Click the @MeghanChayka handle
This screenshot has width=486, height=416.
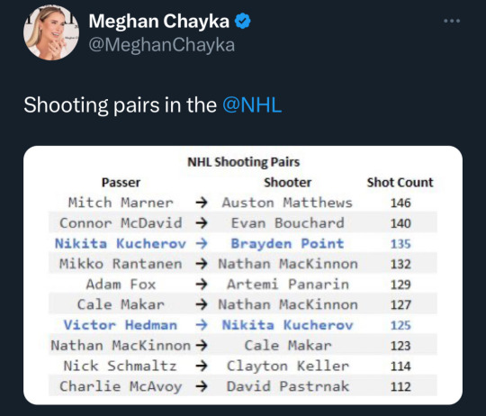coord(162,45)
